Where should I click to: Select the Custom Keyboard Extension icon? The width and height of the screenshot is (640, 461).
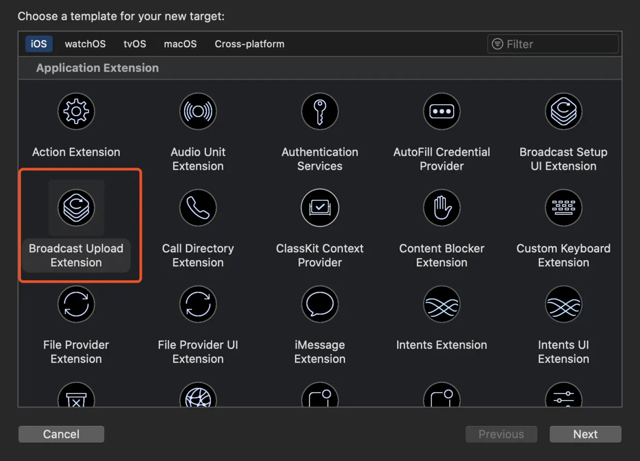(x=564, y=208)
